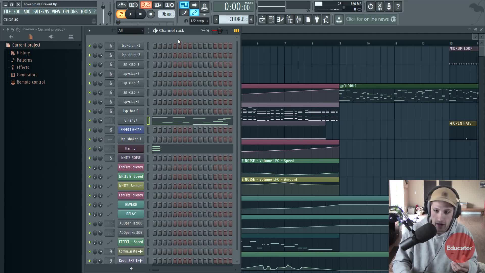Open the All channel filter dropdown
The height and width of the screenshot is (273, 485).
click(x=131, y=31)
